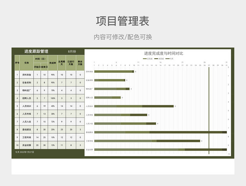Screen dimensions: 246x186
Task: Click the 100% completion rate cell
Action: click(53, 98)
